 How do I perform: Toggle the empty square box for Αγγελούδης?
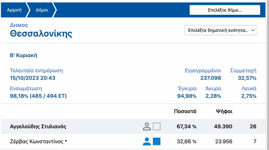click(157, 126)
